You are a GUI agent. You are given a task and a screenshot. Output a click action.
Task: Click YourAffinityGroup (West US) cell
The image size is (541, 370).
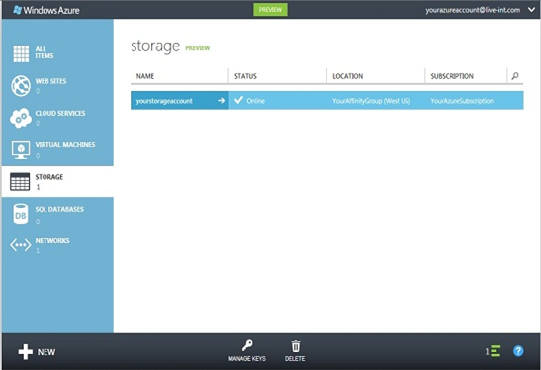pos(372,101)
